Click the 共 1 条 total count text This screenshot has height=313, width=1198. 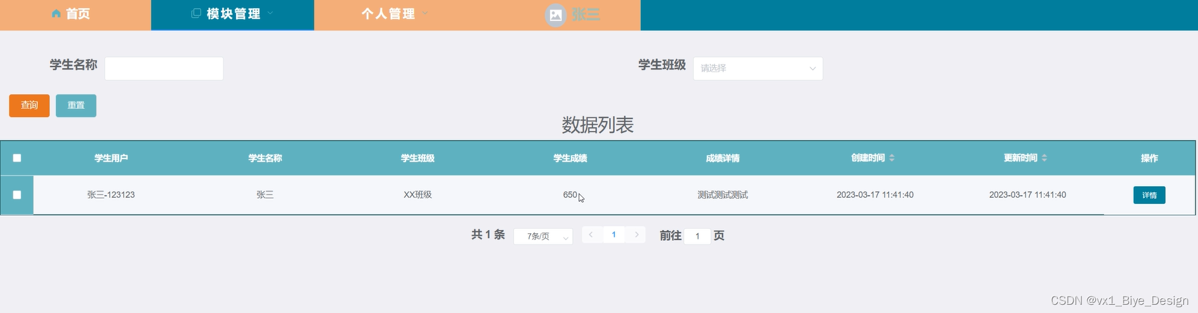pyautogui.click(x=488, y=234)
